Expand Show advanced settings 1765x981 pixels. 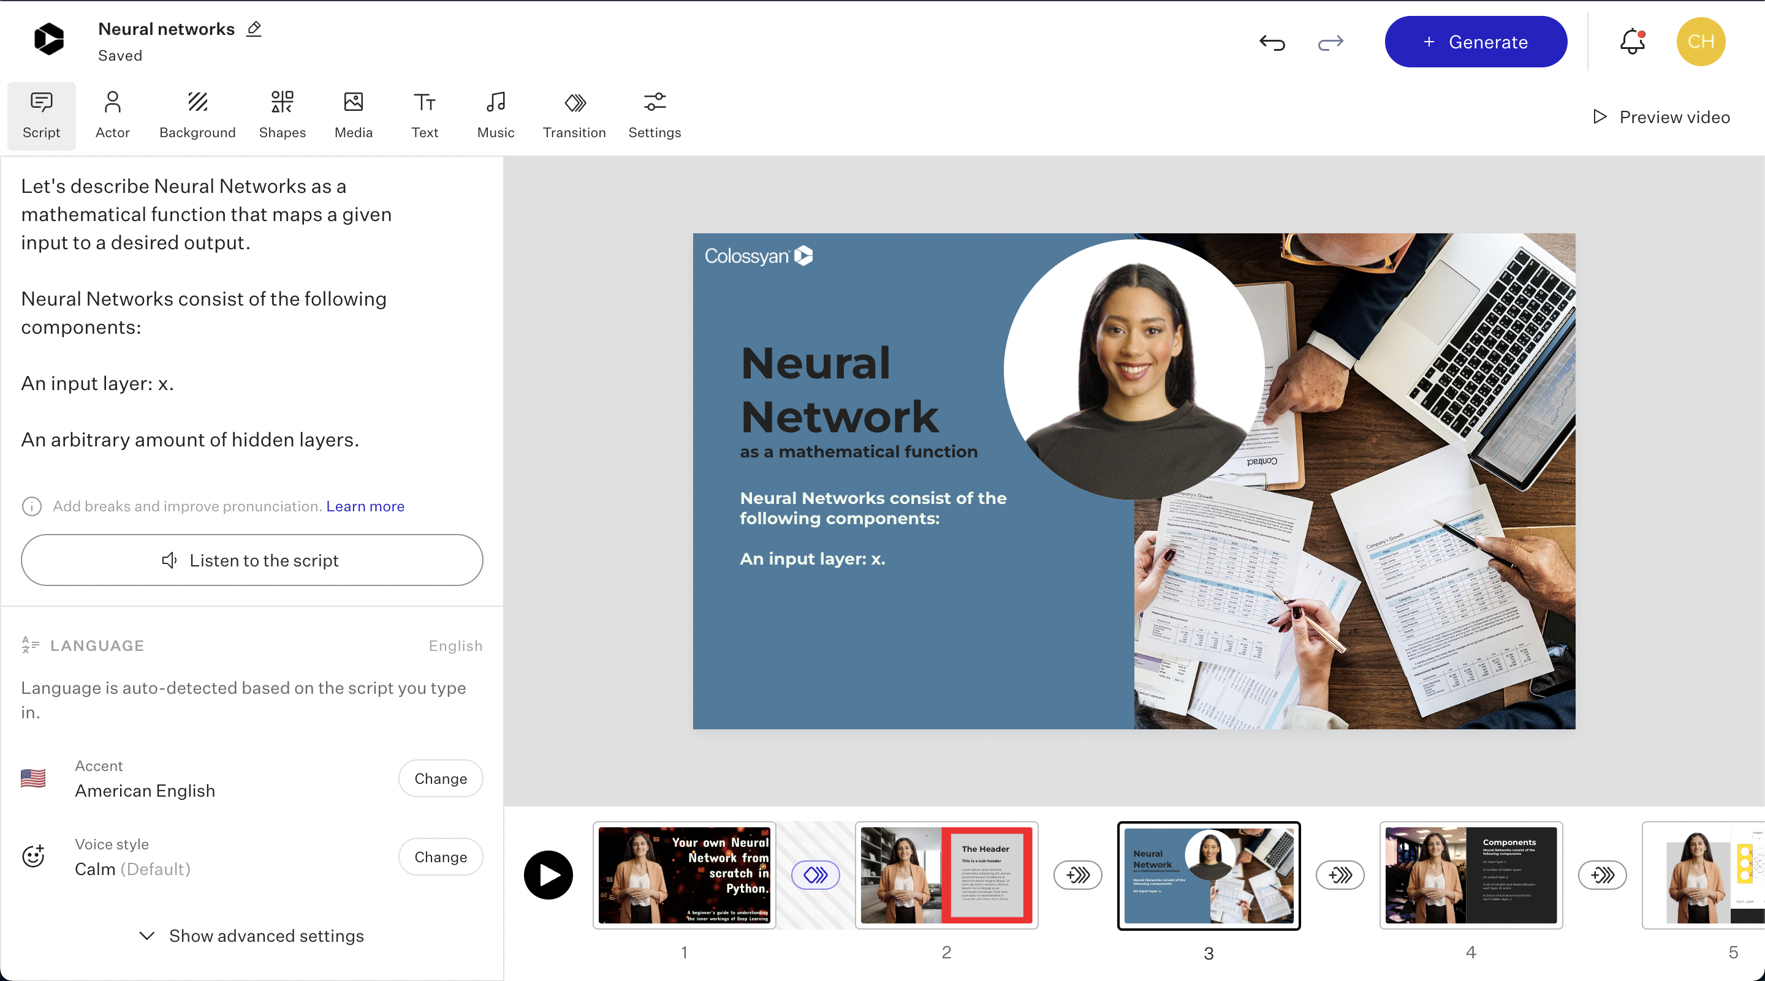coord(251,936)
